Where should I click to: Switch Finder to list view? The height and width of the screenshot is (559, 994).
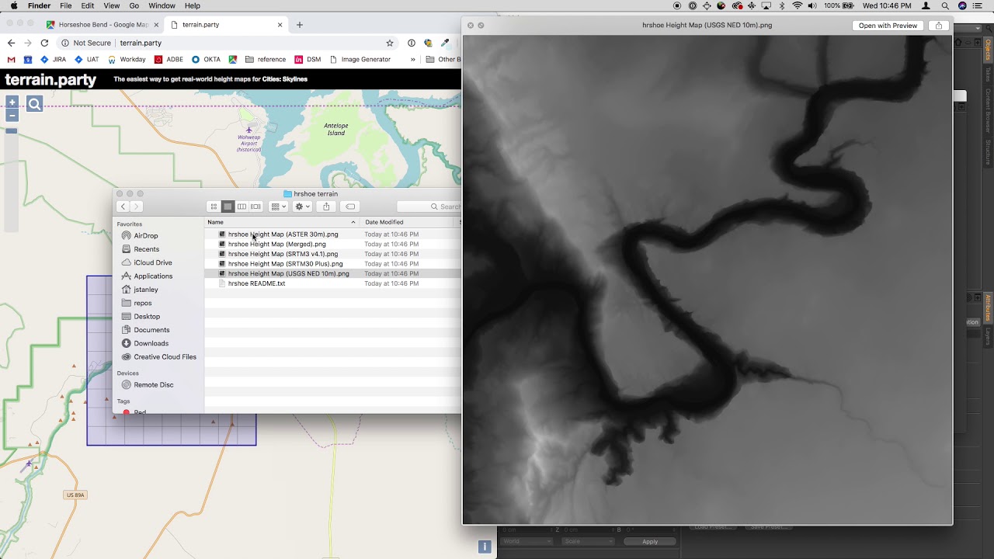pos(228,207)
